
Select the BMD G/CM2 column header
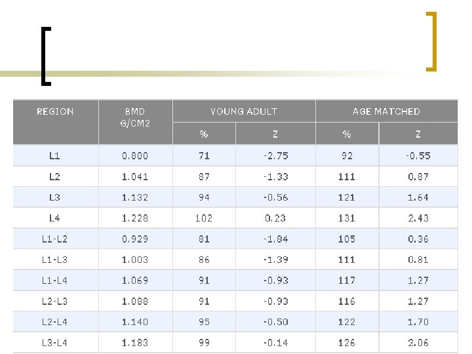point(135,117)
